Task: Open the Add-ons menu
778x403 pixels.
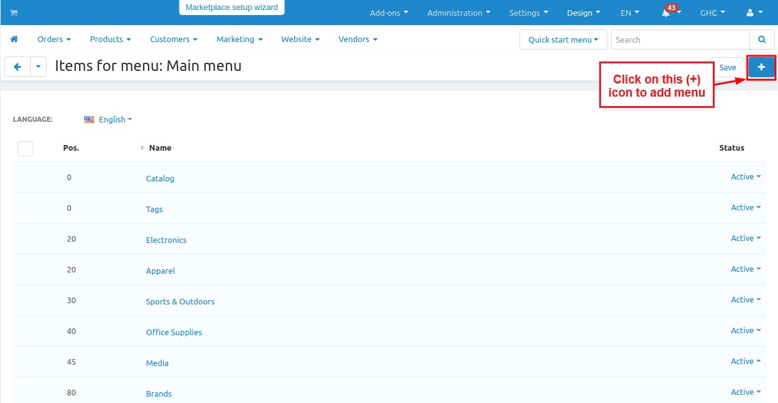Action: tap(388, 13)
